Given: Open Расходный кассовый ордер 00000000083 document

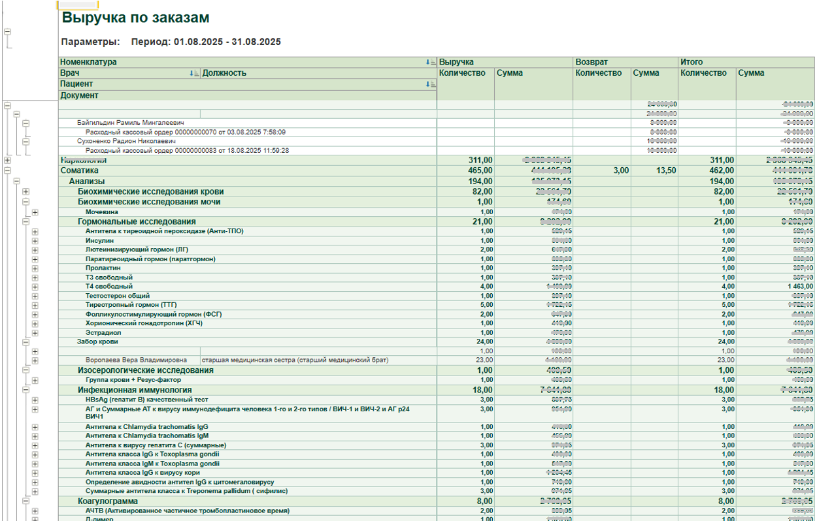Looking at the screenshot, I should pyautogui.click(x=187, y=151).
